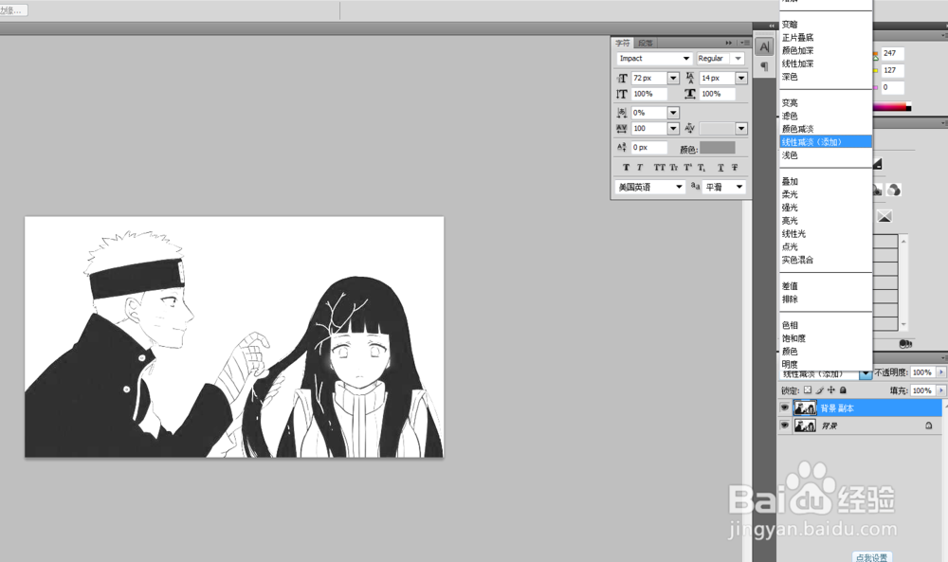This screenshot has height=562, width=948.
Task: Open the tracking 100 dropdown
Action: pos(673,129)
